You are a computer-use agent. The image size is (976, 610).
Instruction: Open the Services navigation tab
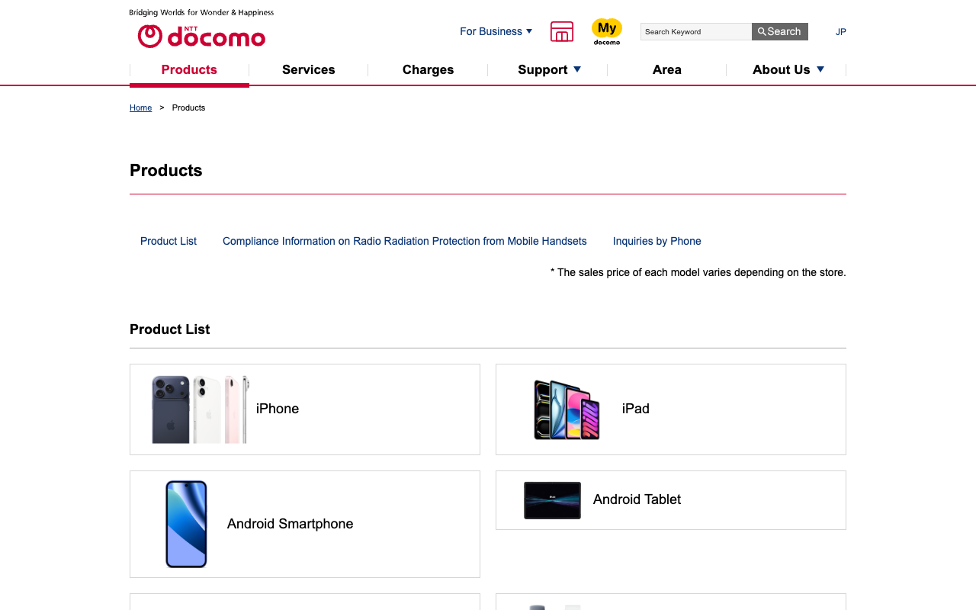coord(308,69)
